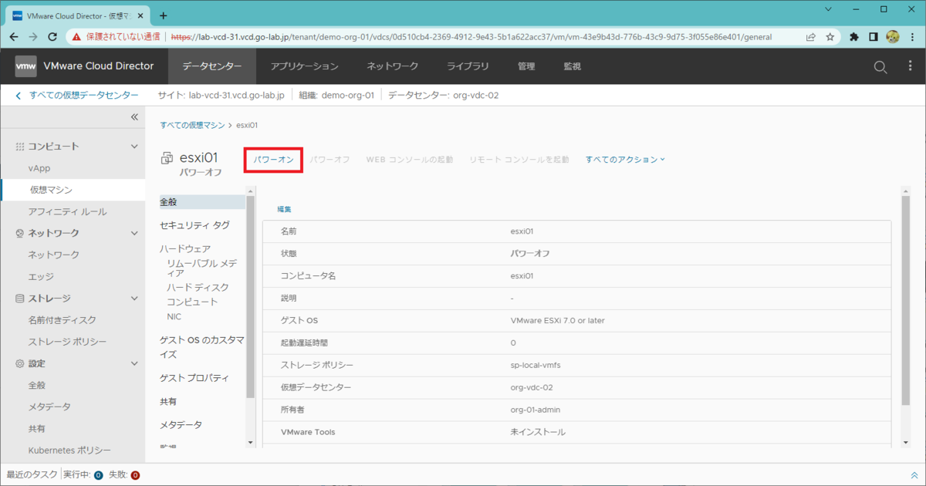Open ハード ディスク hardware section
This screenshot has width=926, height=486.
point(198,287)
